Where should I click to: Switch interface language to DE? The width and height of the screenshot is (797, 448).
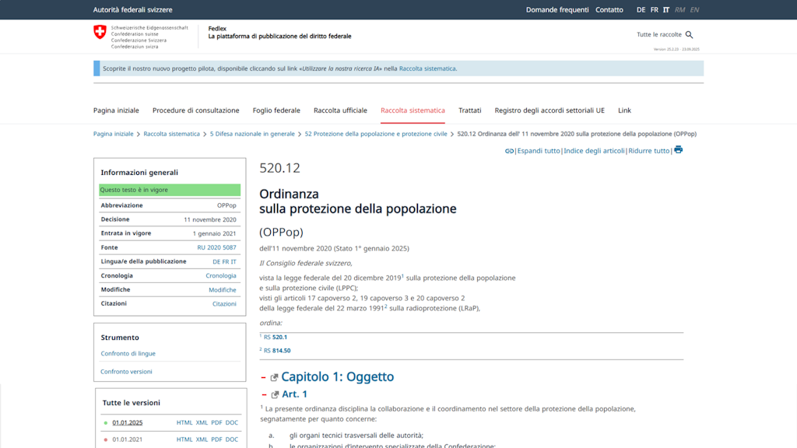point(641,10)
